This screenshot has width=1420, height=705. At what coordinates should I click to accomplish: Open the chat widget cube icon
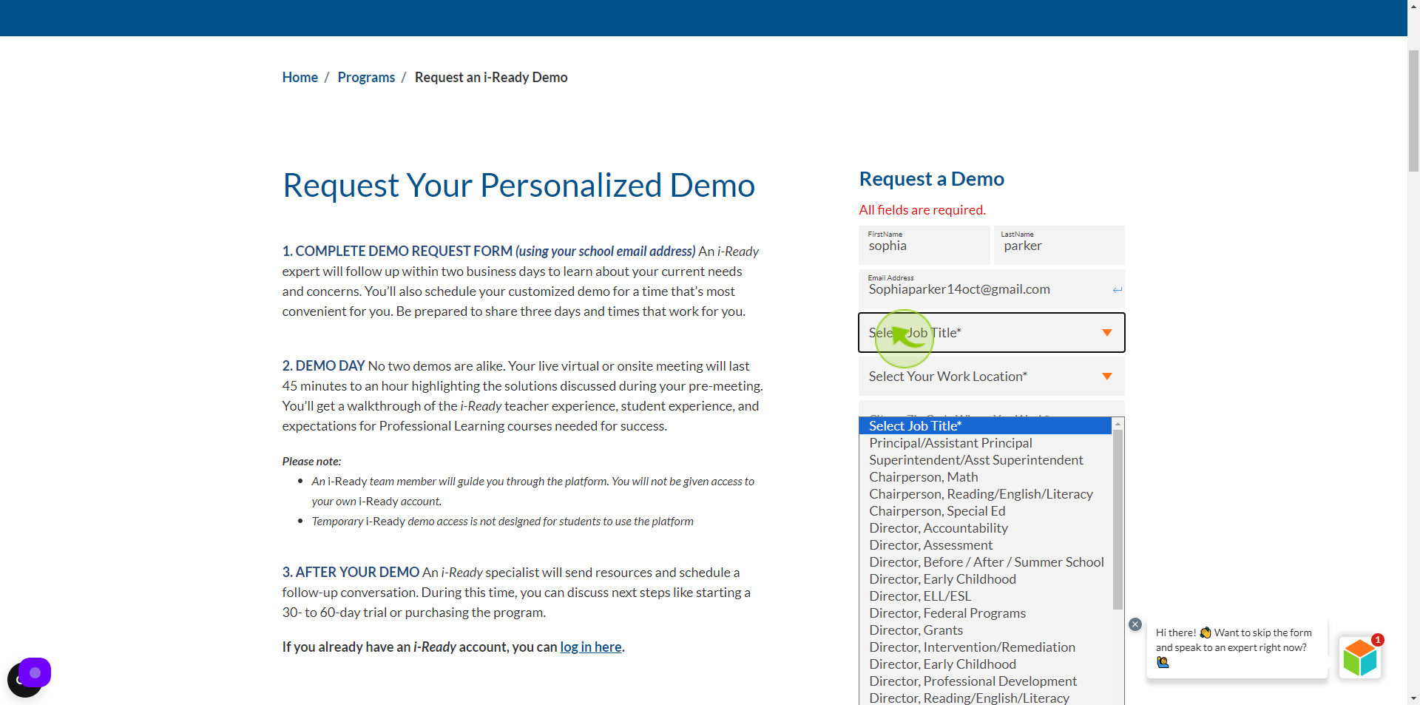tap(1359, 658)
